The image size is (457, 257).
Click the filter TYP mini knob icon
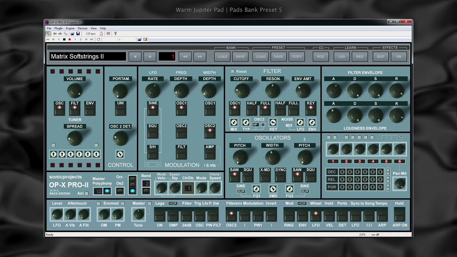click(246, 122)
